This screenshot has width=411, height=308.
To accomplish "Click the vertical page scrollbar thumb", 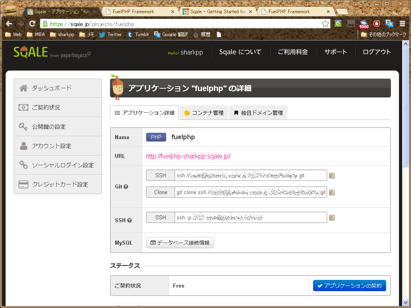I will tap(405, 107).
